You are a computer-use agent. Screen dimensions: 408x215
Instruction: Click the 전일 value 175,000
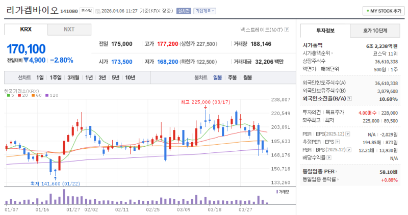pyautogui.click(x=122, y=44)
